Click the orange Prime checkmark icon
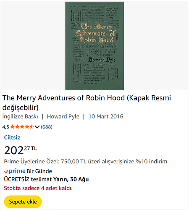Screen dimensions: 189x210 pyautogui.click(x=6, y=171)
